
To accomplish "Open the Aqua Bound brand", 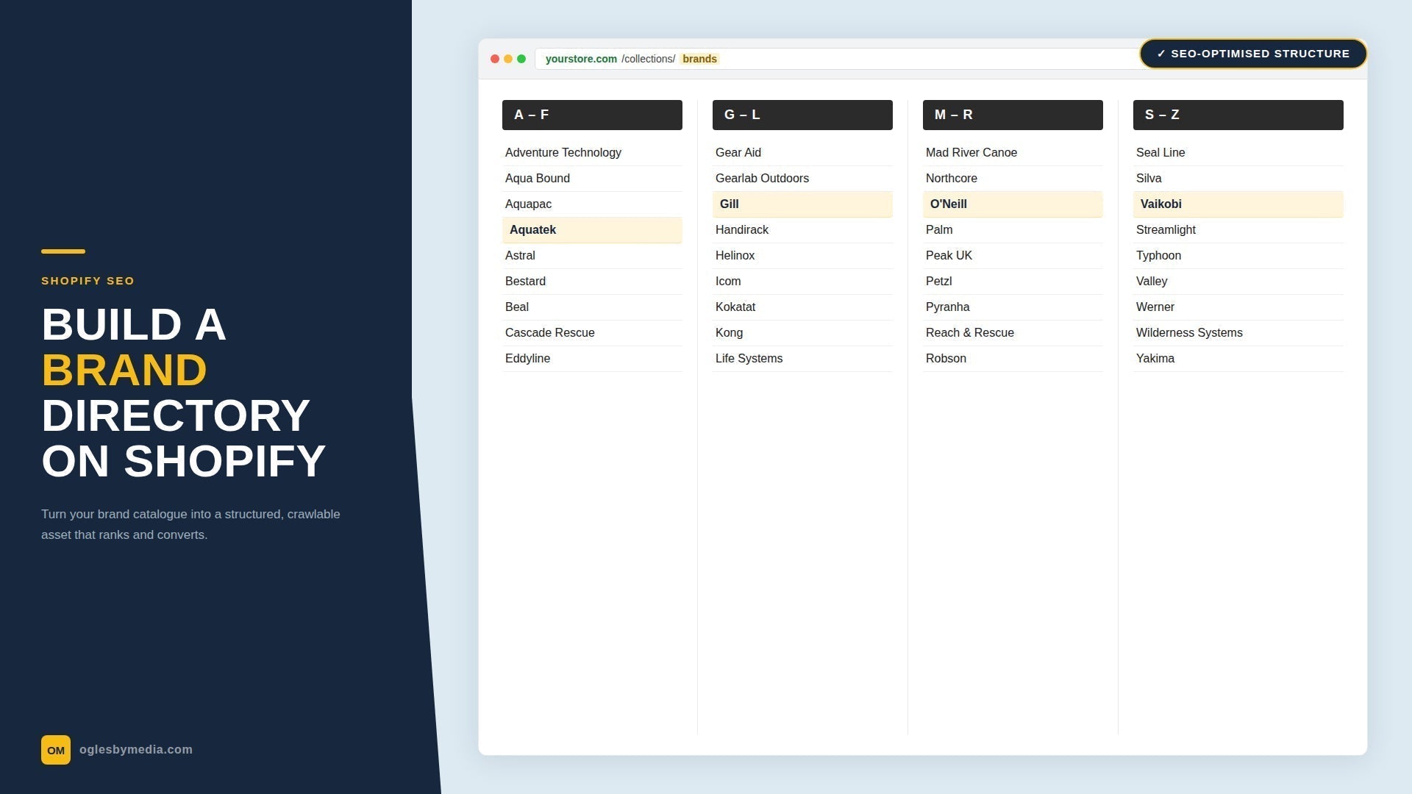I will click(592, 179).
